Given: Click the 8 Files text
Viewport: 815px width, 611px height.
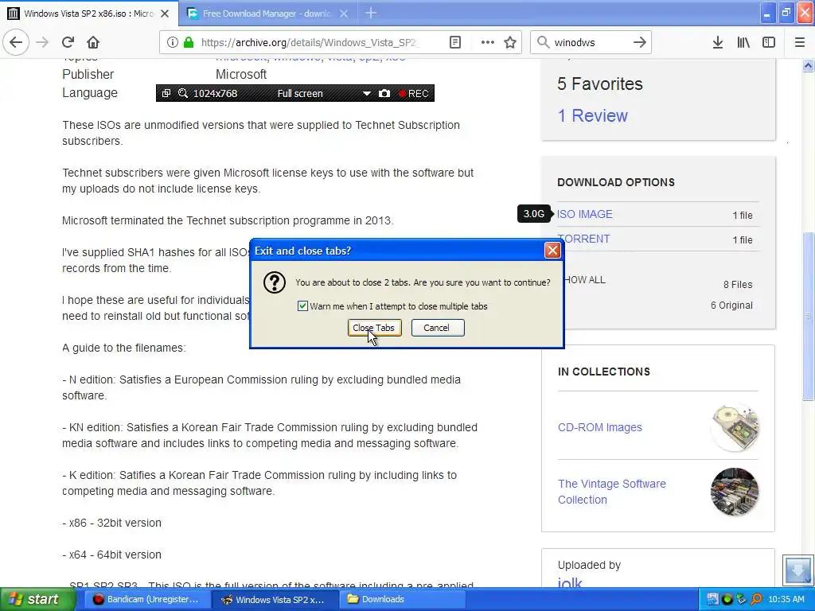Looking at the screenshot, I should (738, 285).
